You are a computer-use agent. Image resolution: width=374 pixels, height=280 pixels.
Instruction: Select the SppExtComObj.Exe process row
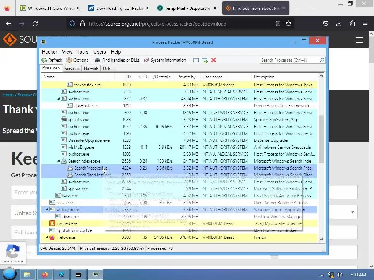[180, 230]
